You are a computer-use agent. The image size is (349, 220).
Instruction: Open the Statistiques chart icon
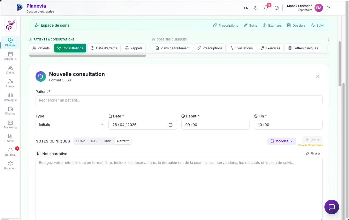10,136
